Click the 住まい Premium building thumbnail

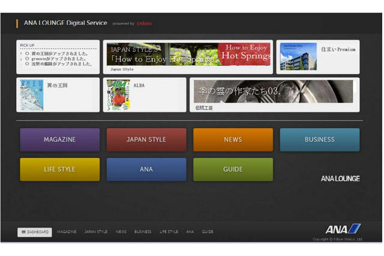point(298,55)
